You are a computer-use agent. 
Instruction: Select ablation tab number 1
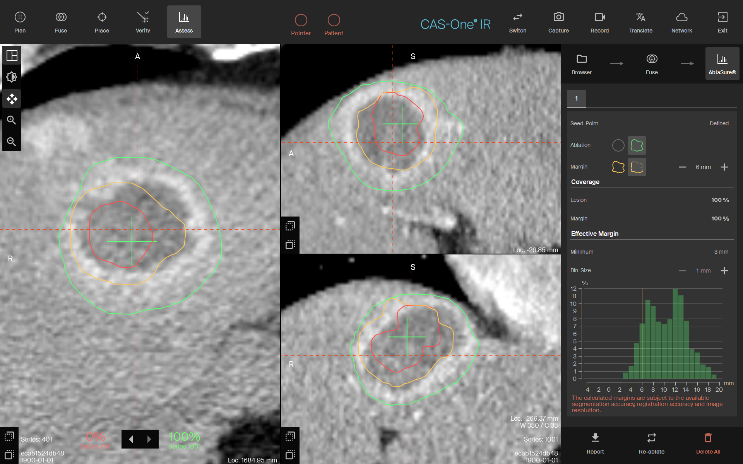pyautogui.click(x=576, y=99)
